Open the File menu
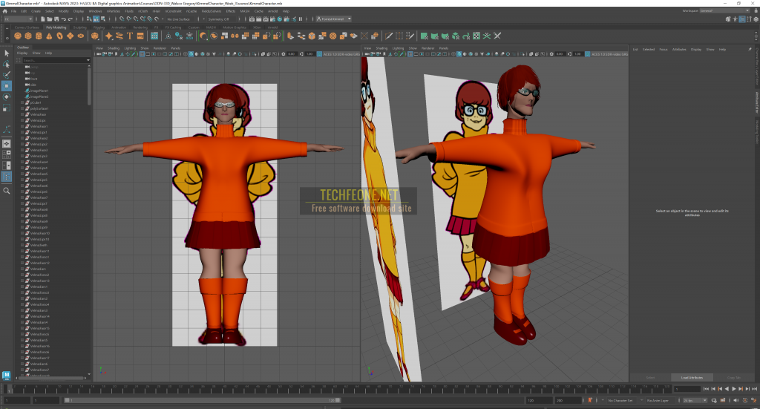 13,11
